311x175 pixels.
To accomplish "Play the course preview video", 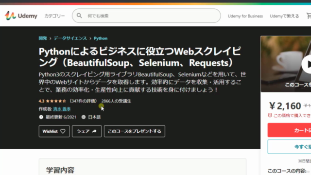I will tap(307, 64).
